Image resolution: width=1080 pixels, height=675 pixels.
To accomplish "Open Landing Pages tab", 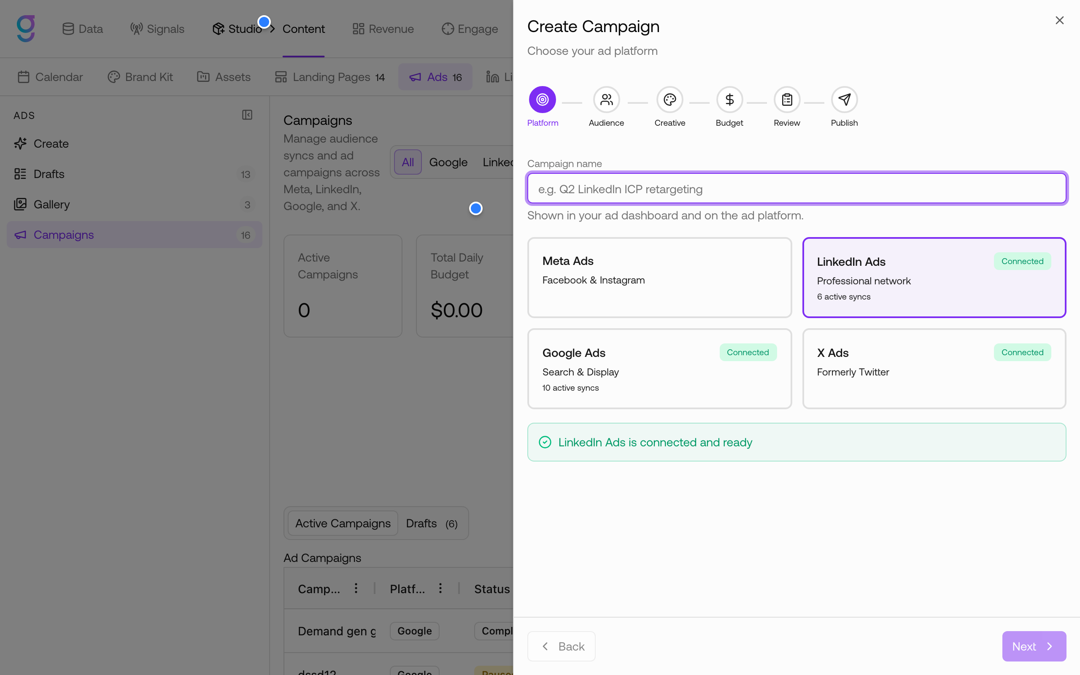I will coord(330,77).
